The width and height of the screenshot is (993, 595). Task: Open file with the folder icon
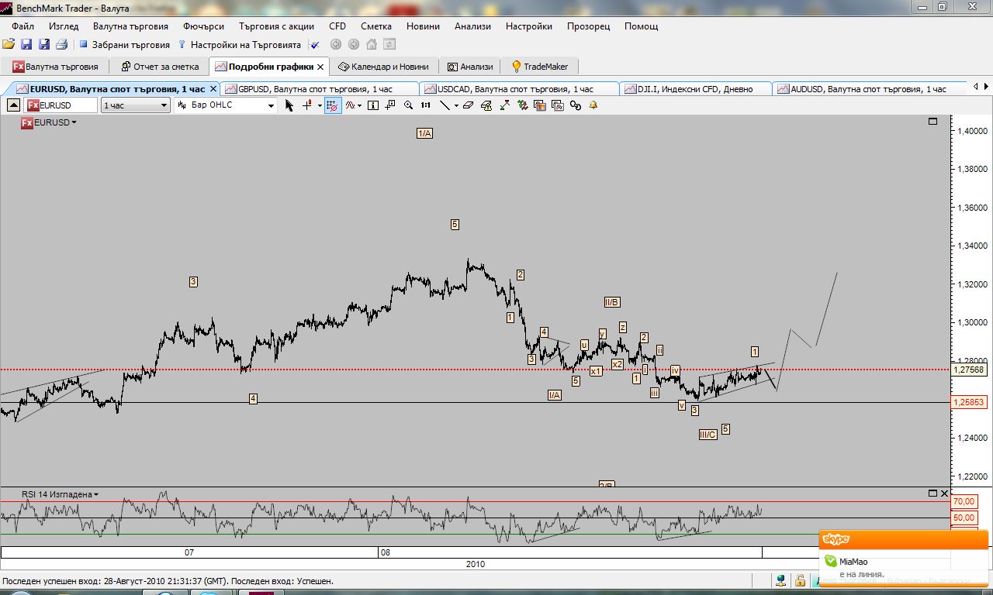[9, 45]
